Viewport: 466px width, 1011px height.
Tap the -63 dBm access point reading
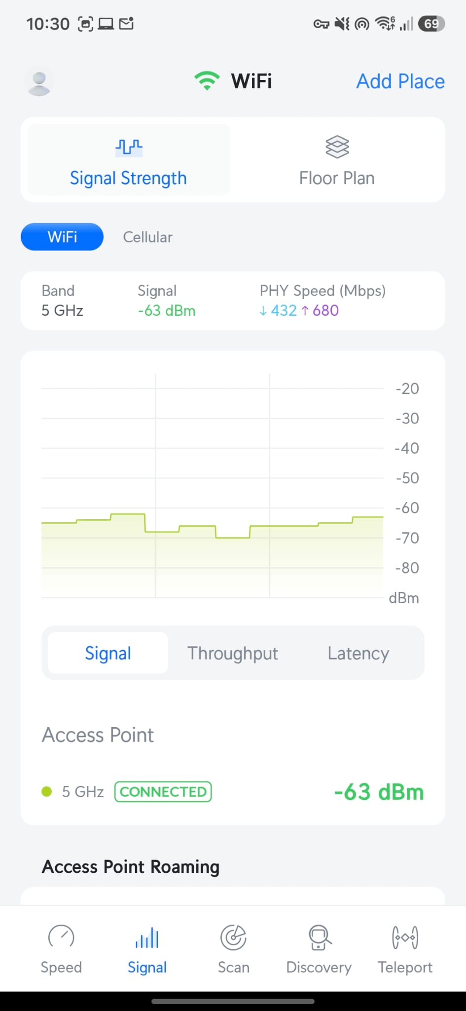[x=379, y=792]
